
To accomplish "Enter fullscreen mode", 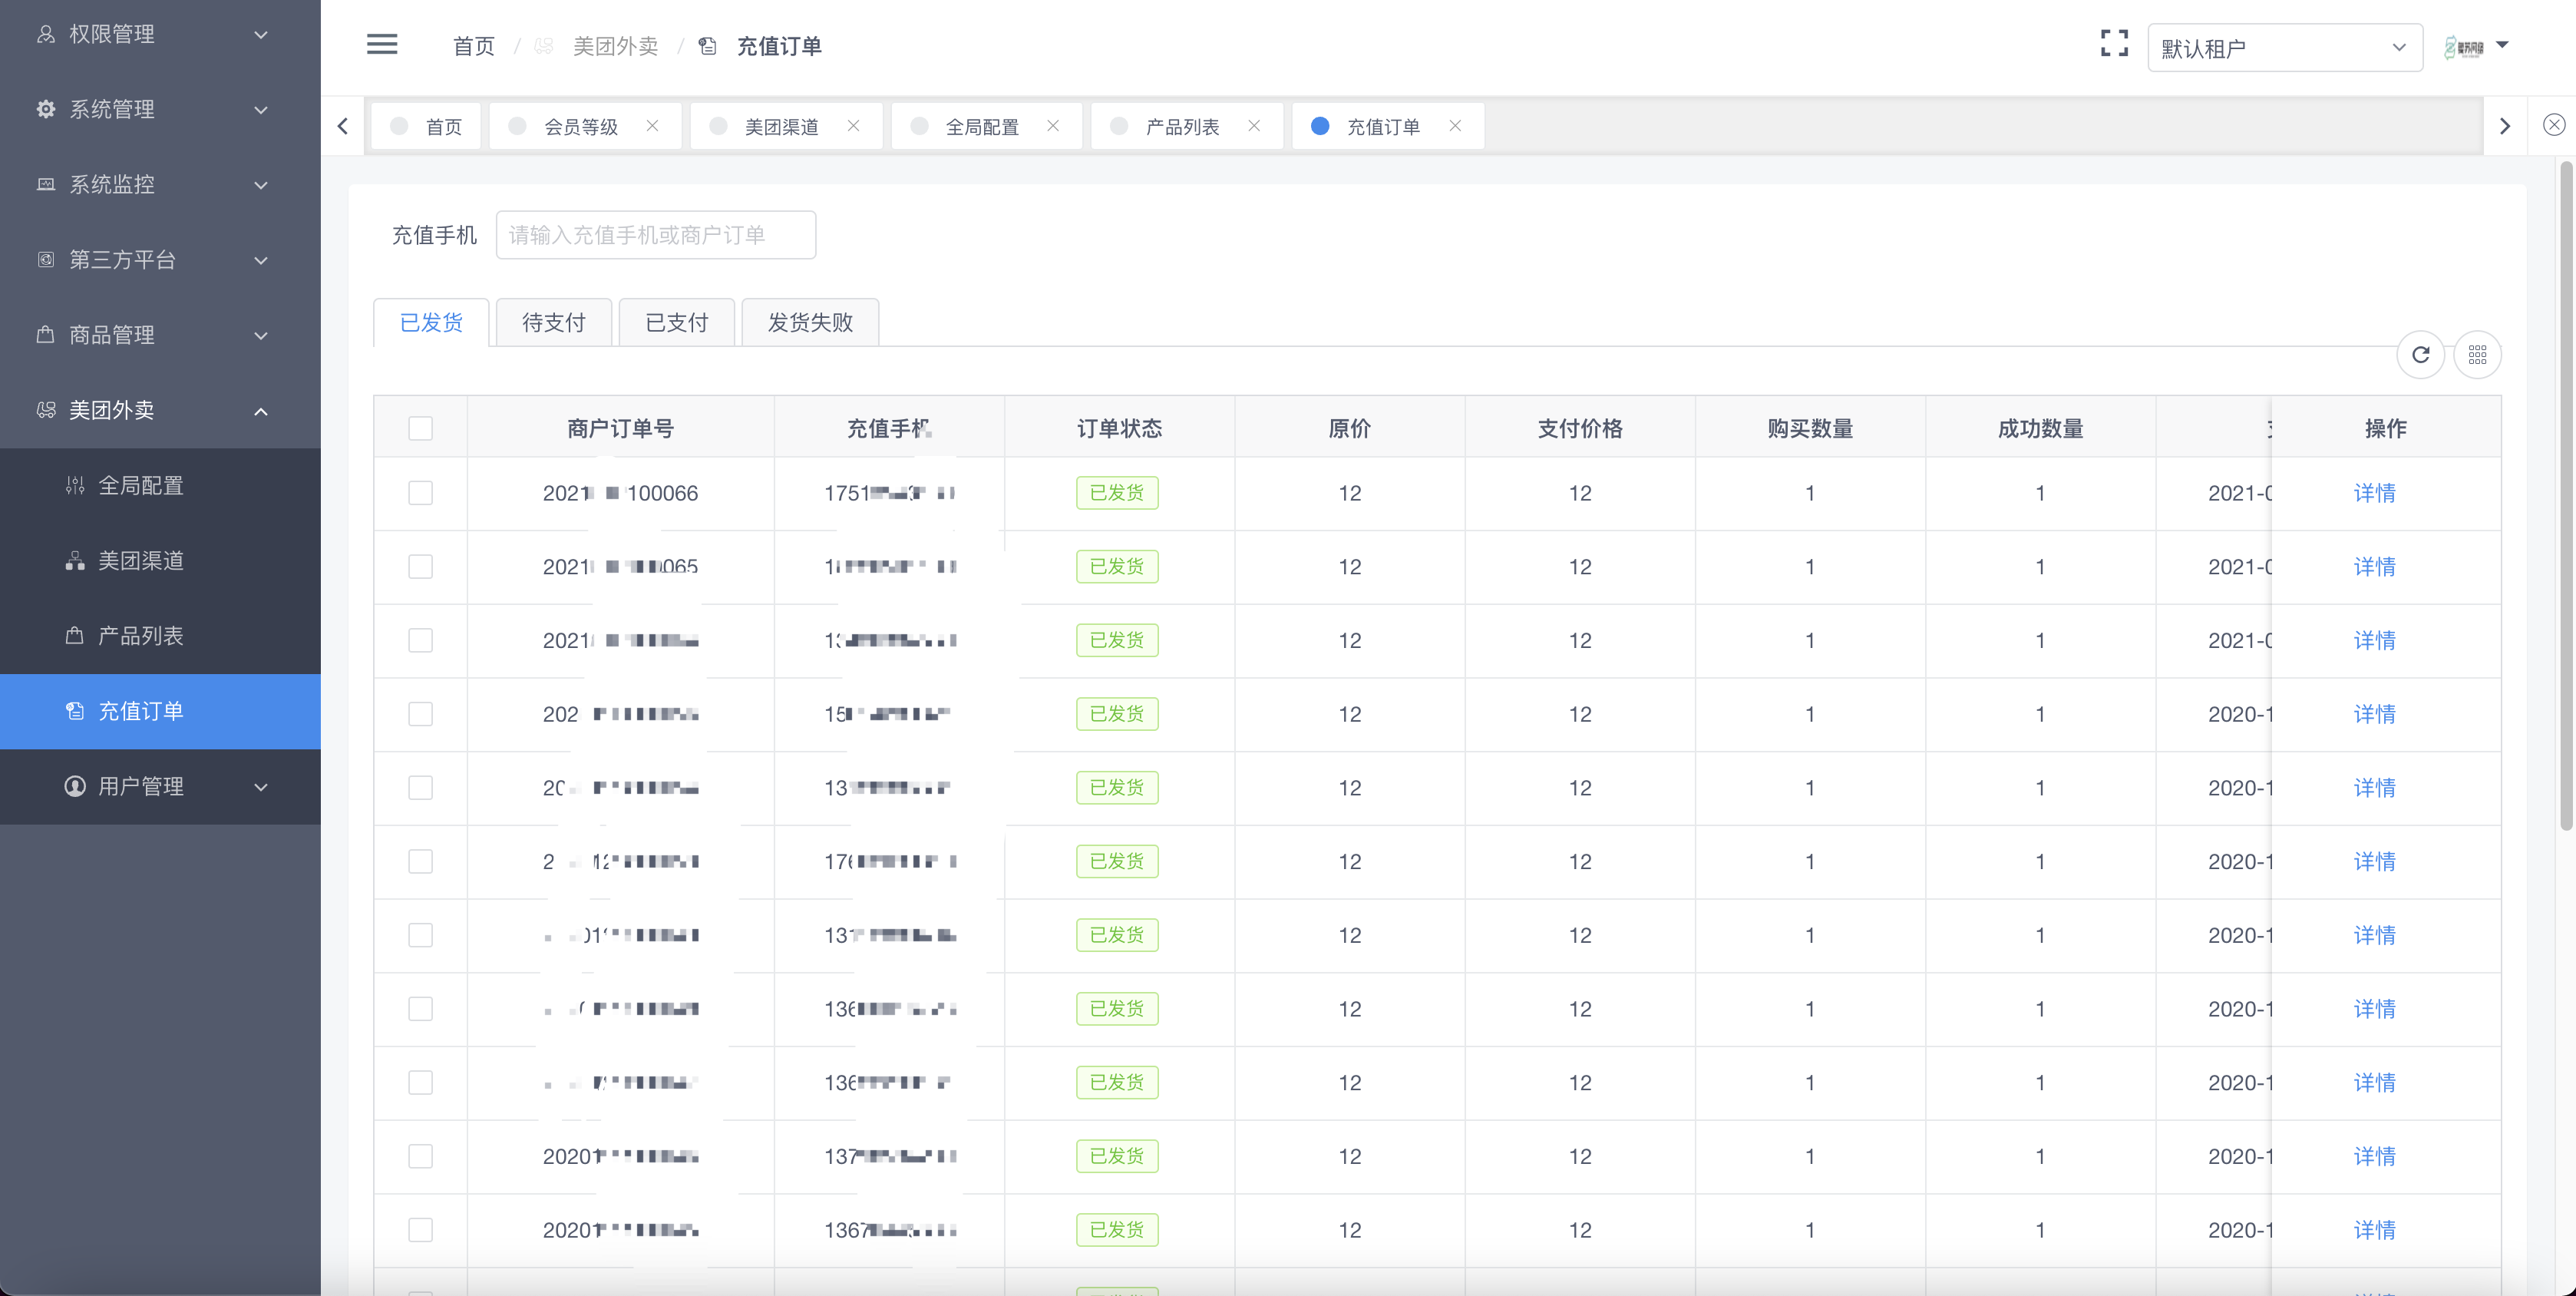I will tap(2114, 43).
